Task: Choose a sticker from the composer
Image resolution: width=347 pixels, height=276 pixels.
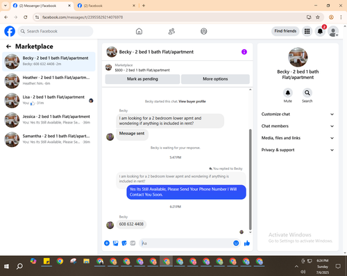Action: pyautogui.click(x=124, y=243)
